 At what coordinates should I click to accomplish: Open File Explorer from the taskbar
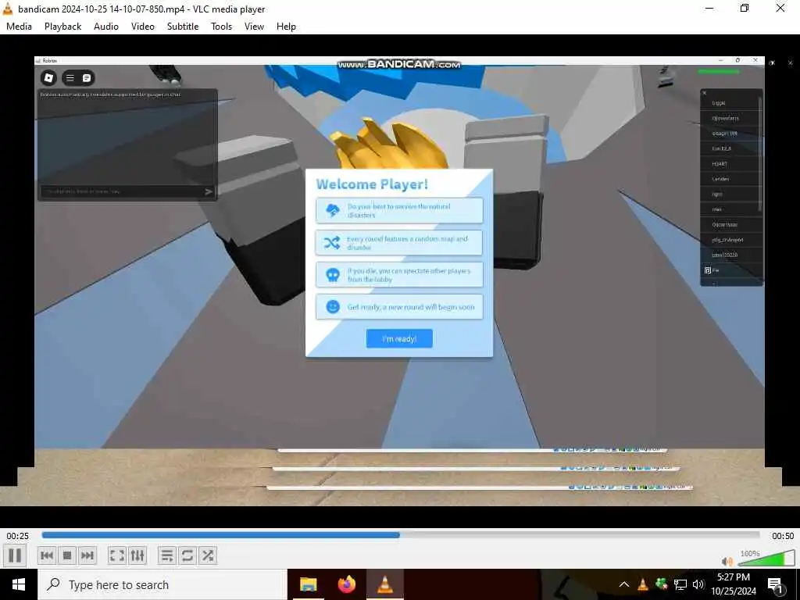coord(308,584)
